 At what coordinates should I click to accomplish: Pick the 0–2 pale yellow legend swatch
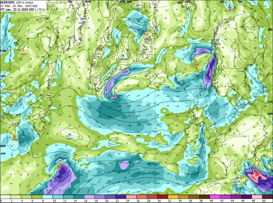click(5, 197)
